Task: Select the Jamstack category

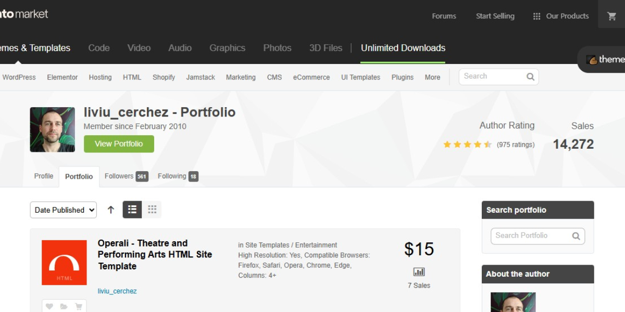Action: (x=201, y=77)
